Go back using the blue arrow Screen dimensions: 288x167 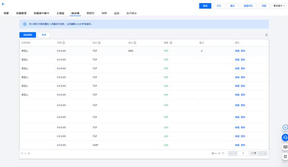pos(3,4)
